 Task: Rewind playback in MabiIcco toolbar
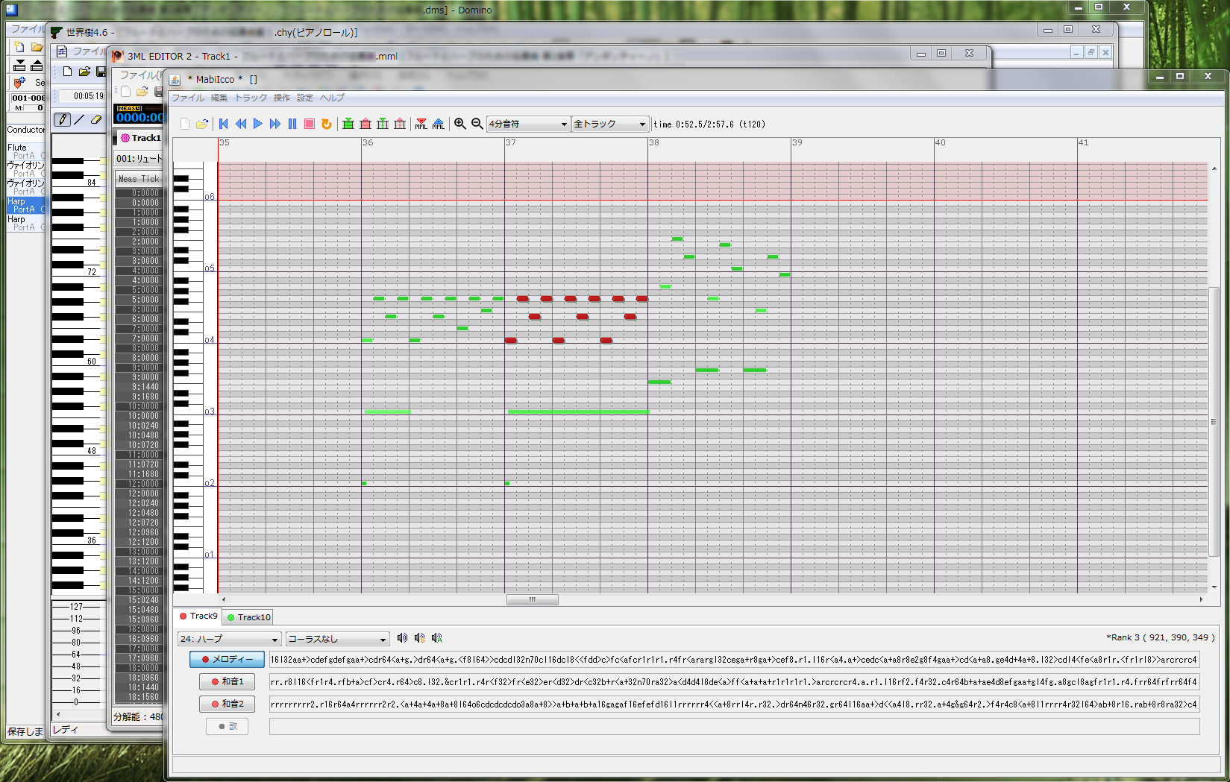coord(241,124)
